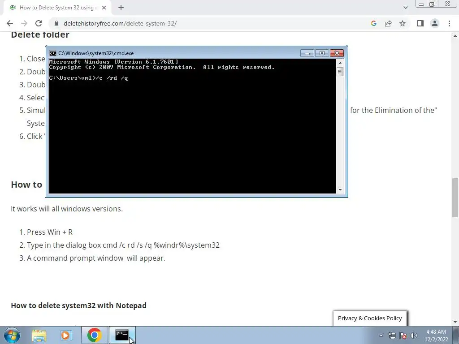This screenshot has height=344, width=459.
Task: Click the cmd scrollbar down arrow
Action: pos(340,189)
